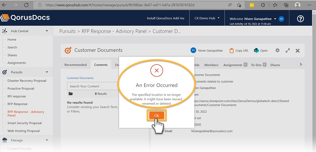Select Disaster Recovery Proposal in sidebar
This screenshot has width=316, height=152.
(27, 81)
